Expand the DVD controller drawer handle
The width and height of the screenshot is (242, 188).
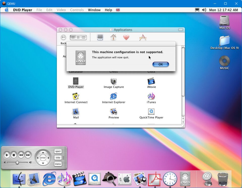[64, 158]
